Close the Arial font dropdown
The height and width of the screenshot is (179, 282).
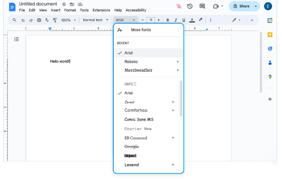point(125,20)
